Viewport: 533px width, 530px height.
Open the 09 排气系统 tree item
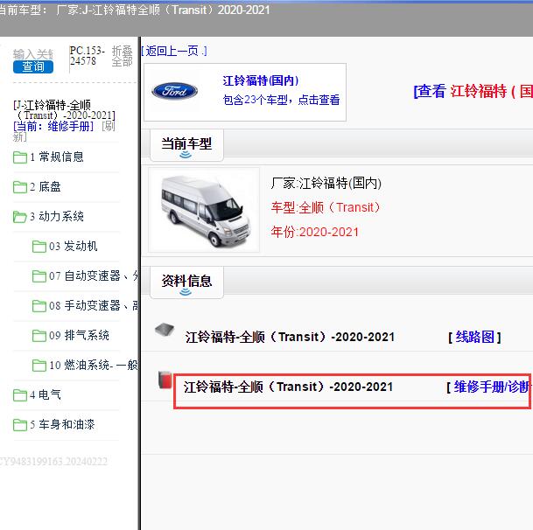point(79,335)
